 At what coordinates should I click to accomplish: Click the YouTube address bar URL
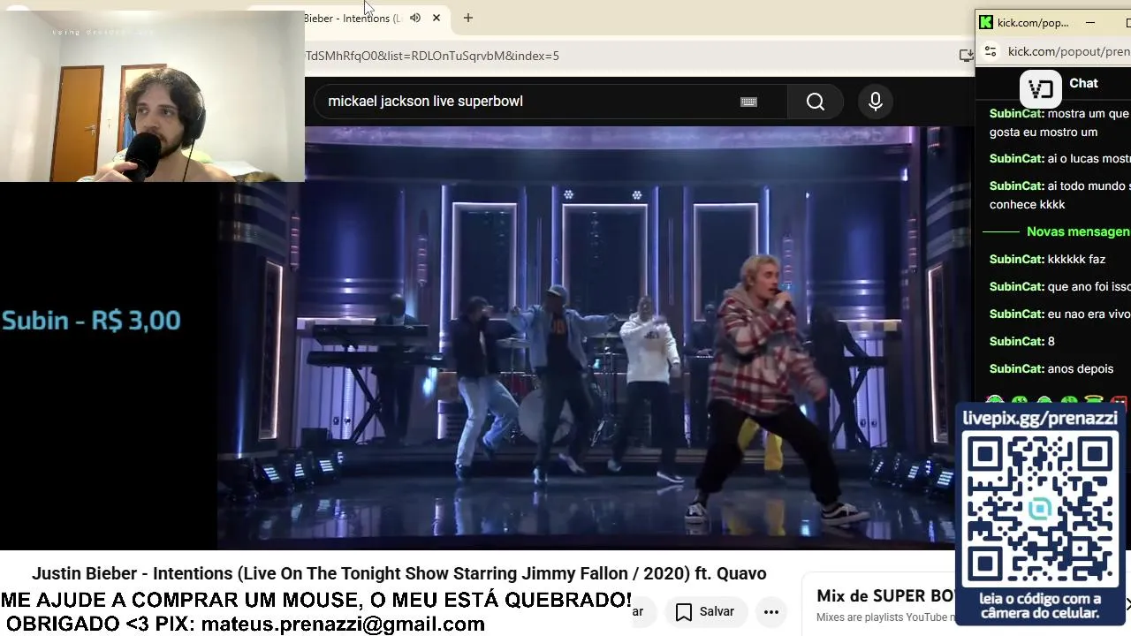point(432,56)
